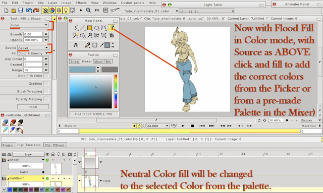The width and height of the screenshot is (323, 193).
Task: Open the Untitled 1 layer options arrow
Action: click(x=43, y=178)
